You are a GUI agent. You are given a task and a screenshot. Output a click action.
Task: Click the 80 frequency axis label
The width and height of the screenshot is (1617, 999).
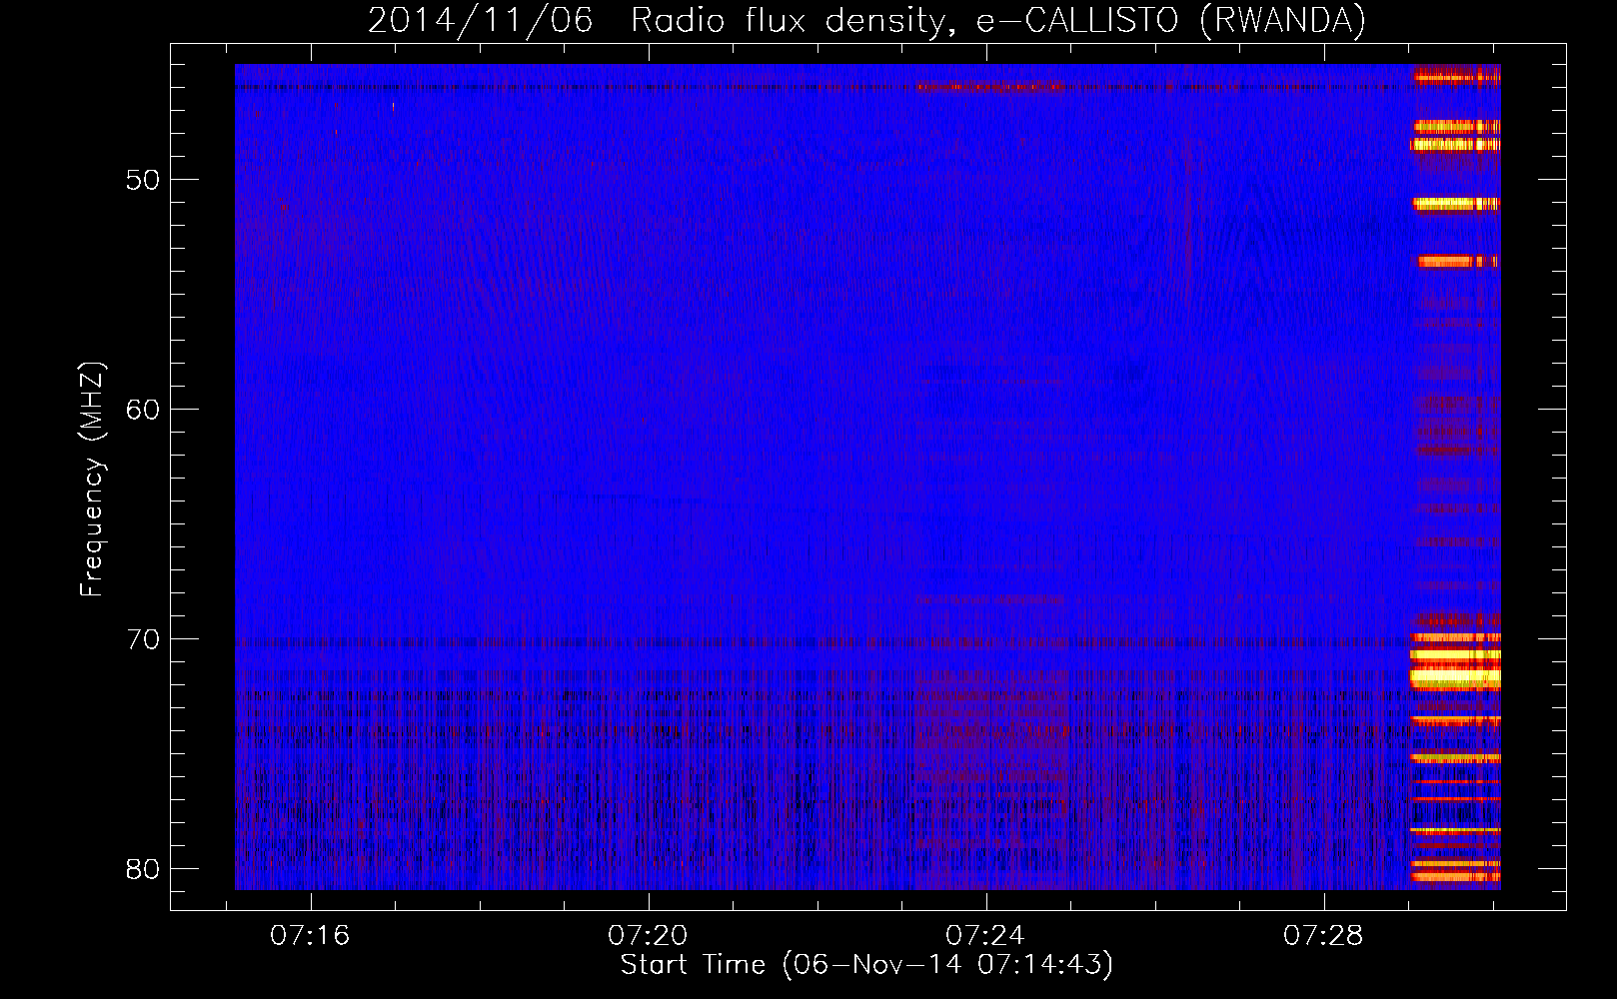point(143,869)
